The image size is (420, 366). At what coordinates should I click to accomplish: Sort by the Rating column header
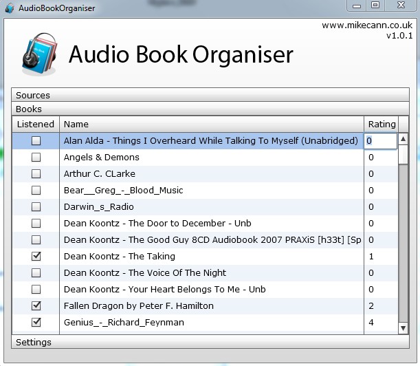tap(382, 125)
